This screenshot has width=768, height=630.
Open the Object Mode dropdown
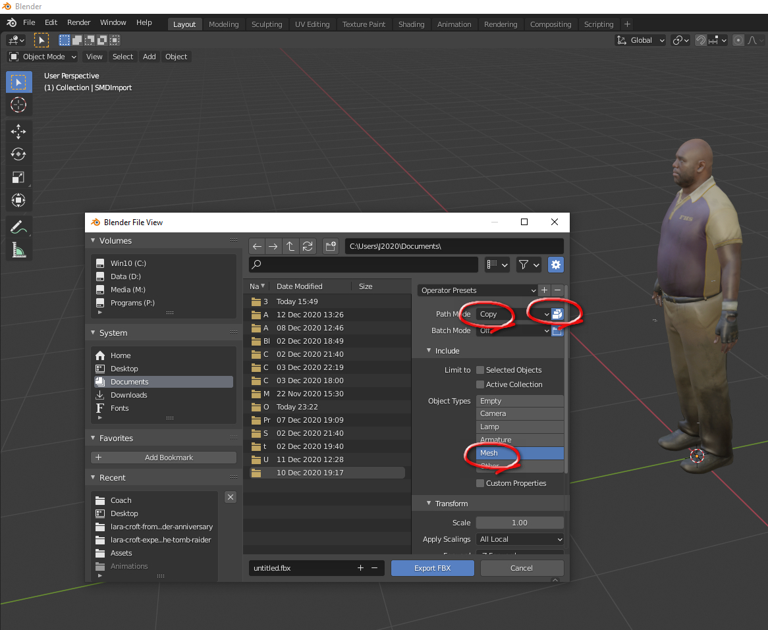click(43, 57)
